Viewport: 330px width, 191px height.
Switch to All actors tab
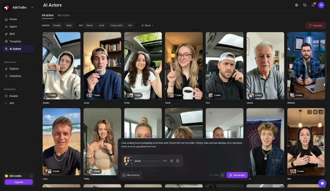pyautogui.click(x=48, y=15)
